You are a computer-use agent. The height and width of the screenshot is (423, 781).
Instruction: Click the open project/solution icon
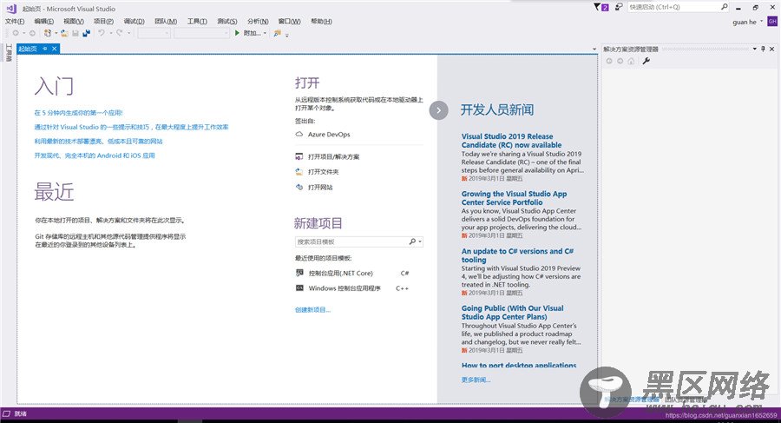pos(299,156)
